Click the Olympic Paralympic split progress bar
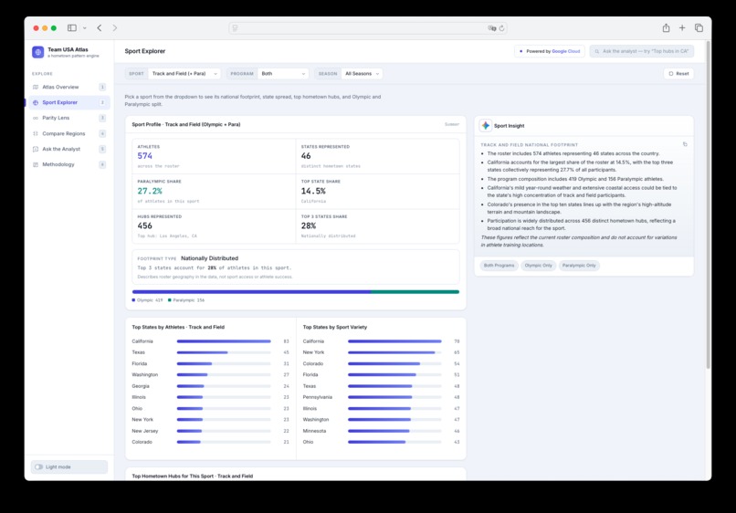The width and height of the screenshot is (736, 513). [296, 292]
